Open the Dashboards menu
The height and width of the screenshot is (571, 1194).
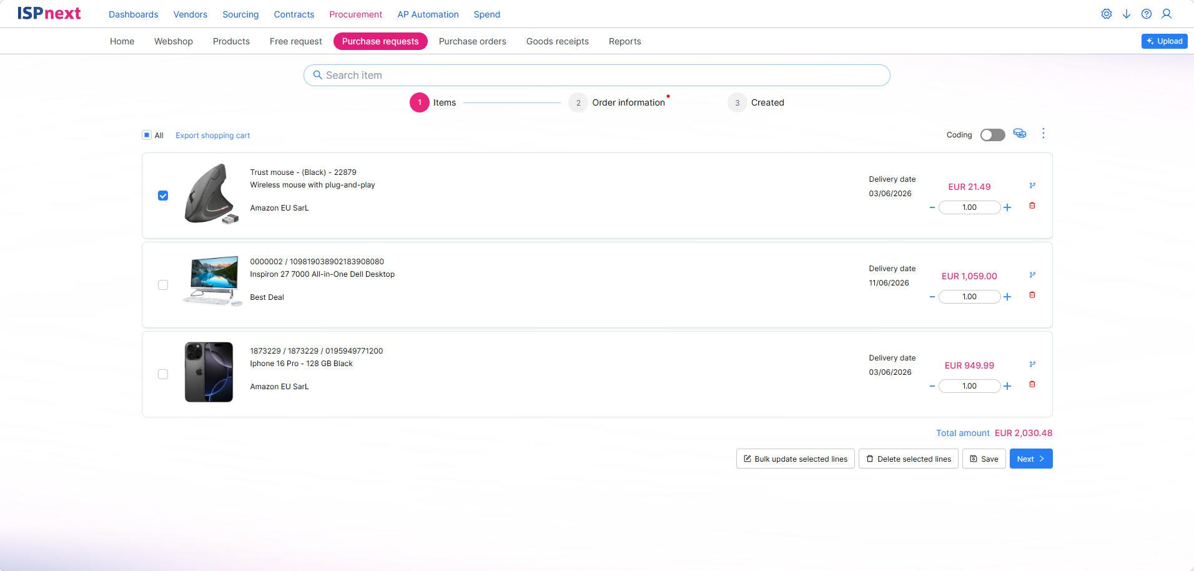coord(134,14)
